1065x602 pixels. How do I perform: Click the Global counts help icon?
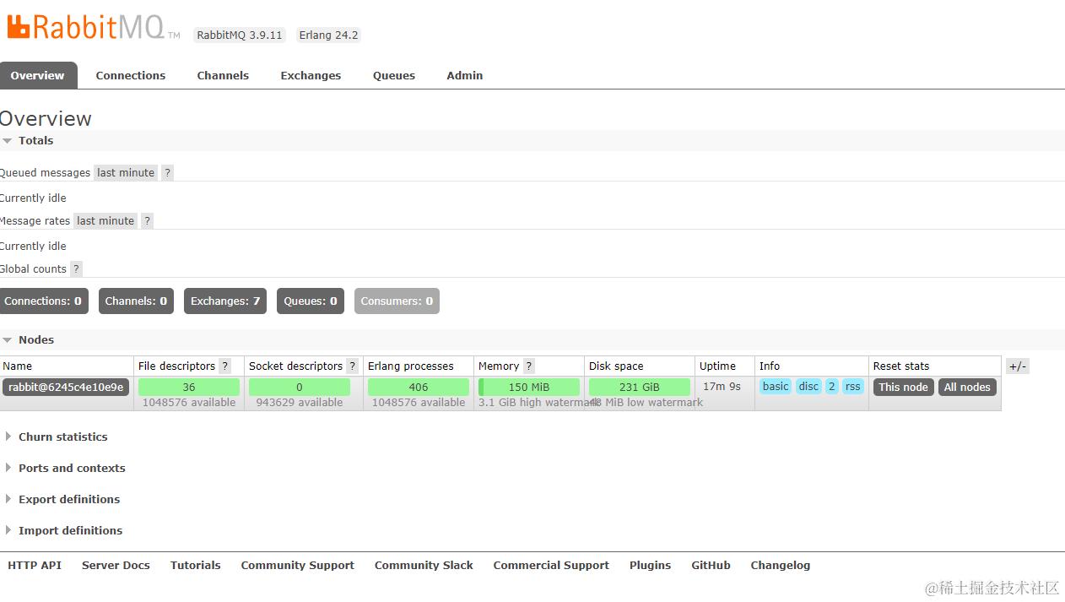(x=76, y=268)
